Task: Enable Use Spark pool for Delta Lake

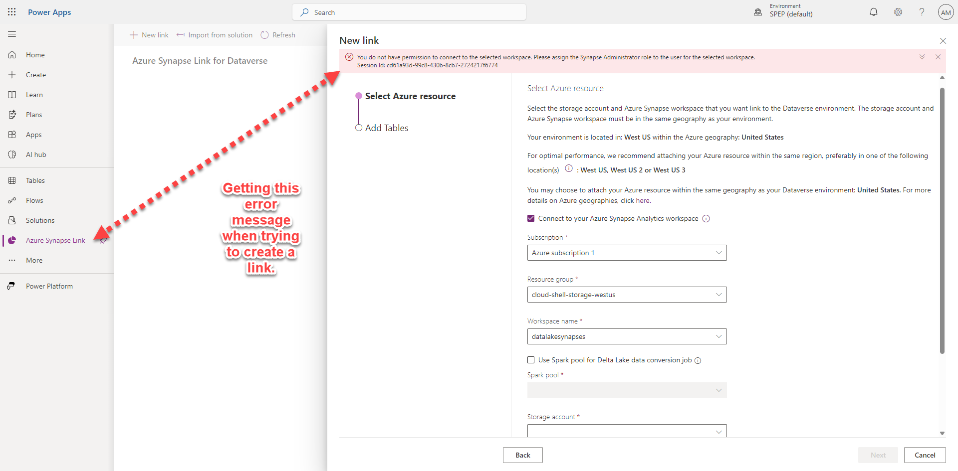Action: tap(531, 360)
